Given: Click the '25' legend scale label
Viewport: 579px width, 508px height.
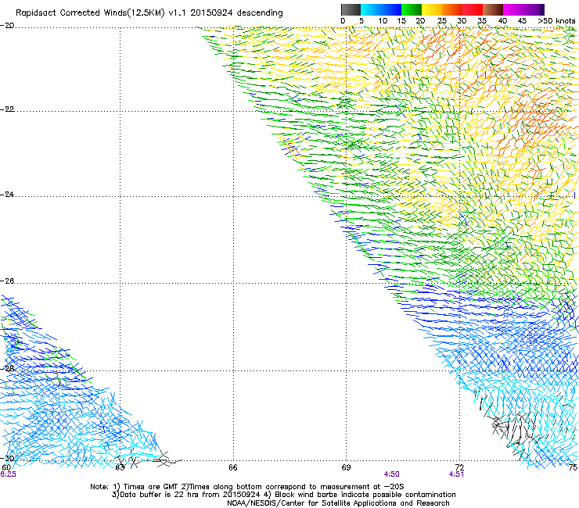Looking at the screenshot, I should pos(442,20).
